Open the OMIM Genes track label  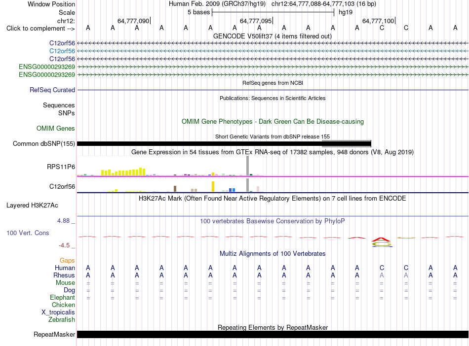pyautogui.click(x=55, y=128)
